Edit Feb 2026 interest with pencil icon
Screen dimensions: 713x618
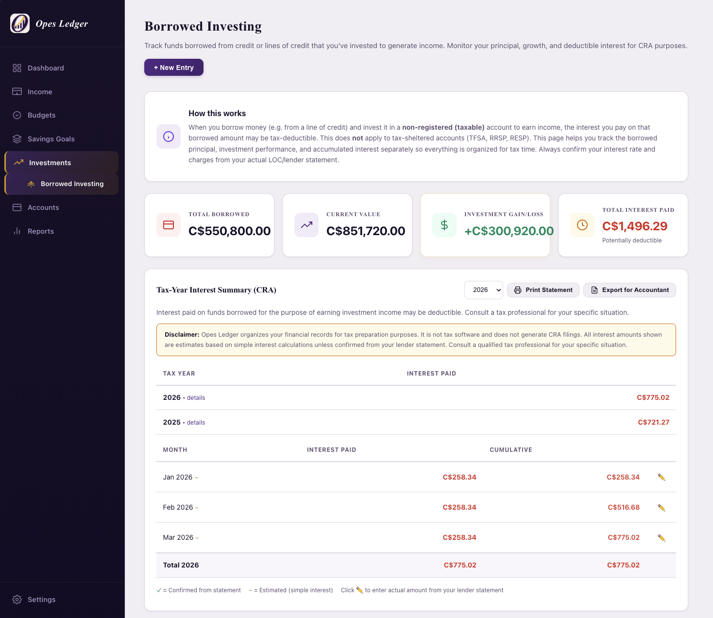[661, 508]
